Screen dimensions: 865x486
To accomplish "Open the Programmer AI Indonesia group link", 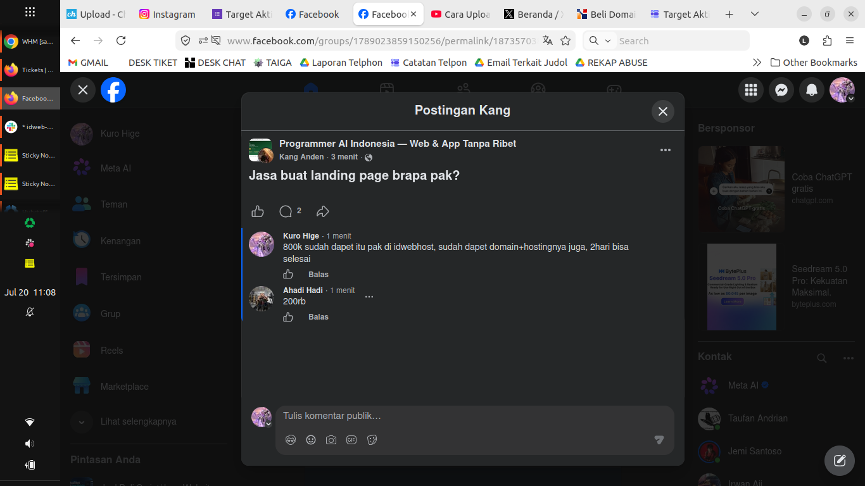I will click(398, 144).
